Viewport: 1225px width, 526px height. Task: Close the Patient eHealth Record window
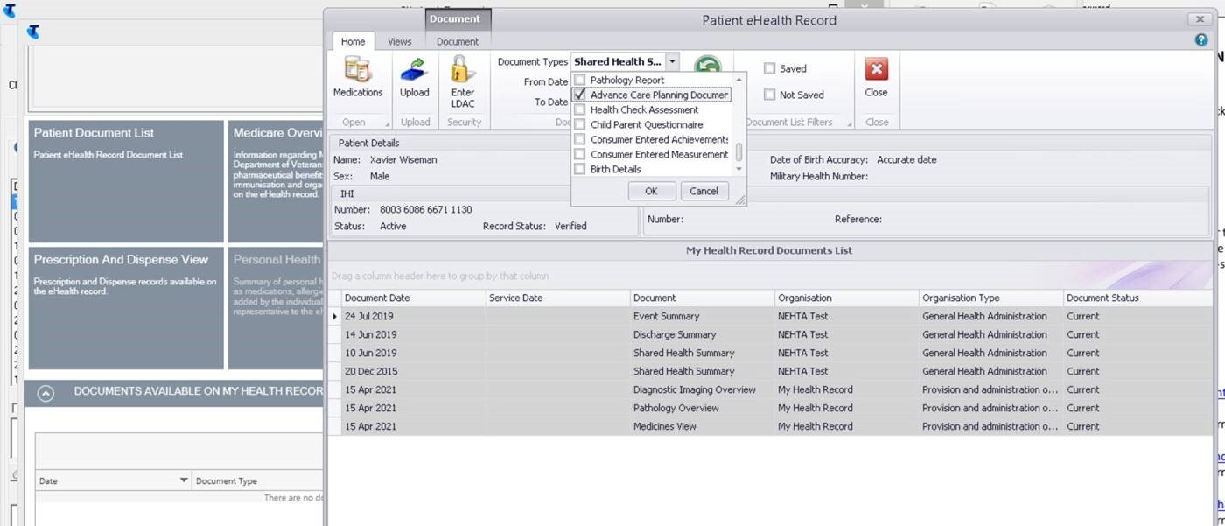(1199, 19)
